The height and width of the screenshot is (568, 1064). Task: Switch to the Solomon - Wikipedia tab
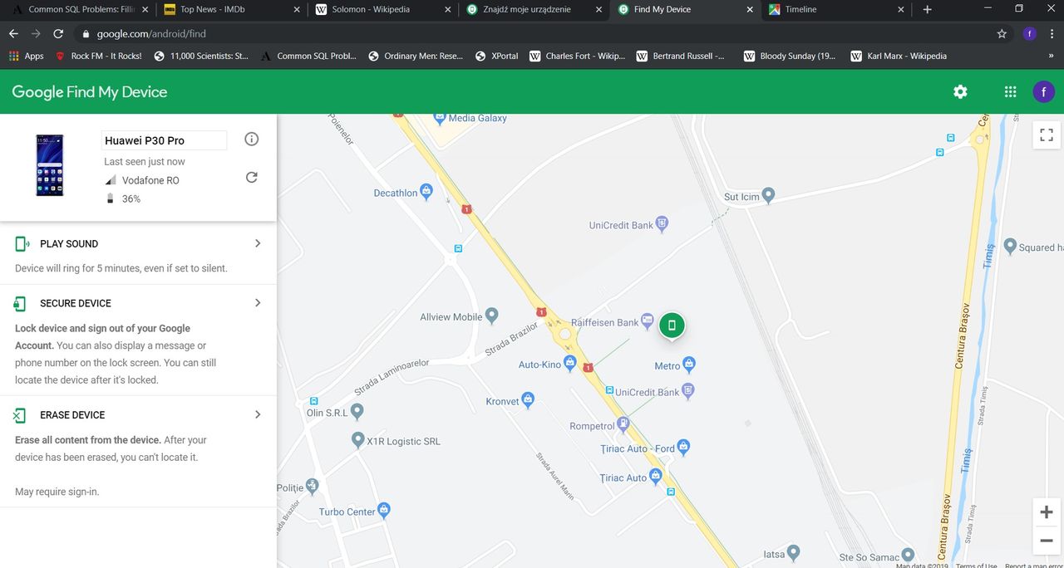pyautogui.click(x=382, y=10)
